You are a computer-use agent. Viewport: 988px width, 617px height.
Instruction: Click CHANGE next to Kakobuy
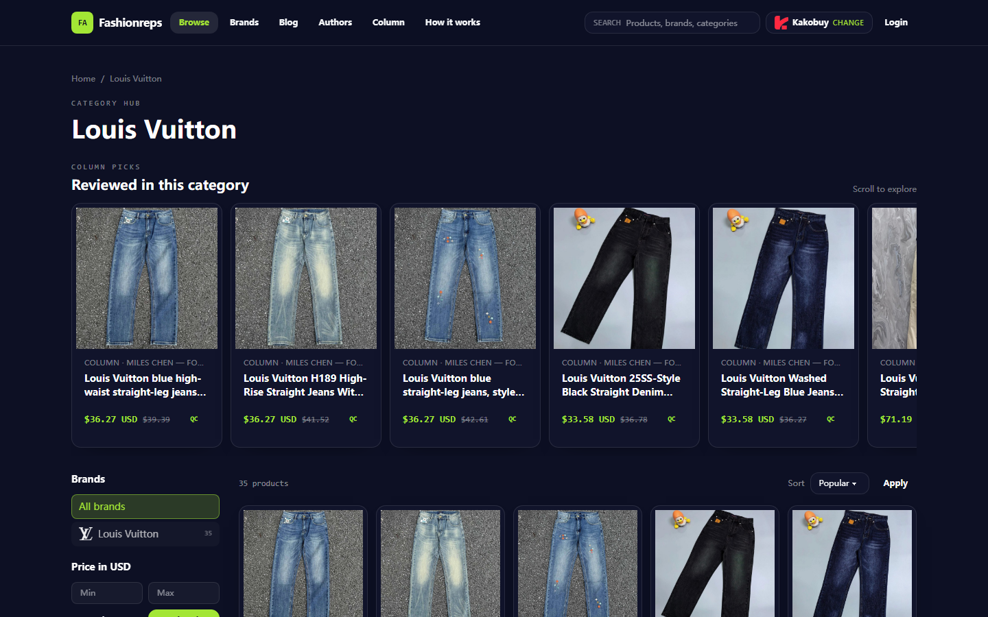(848, 23)
